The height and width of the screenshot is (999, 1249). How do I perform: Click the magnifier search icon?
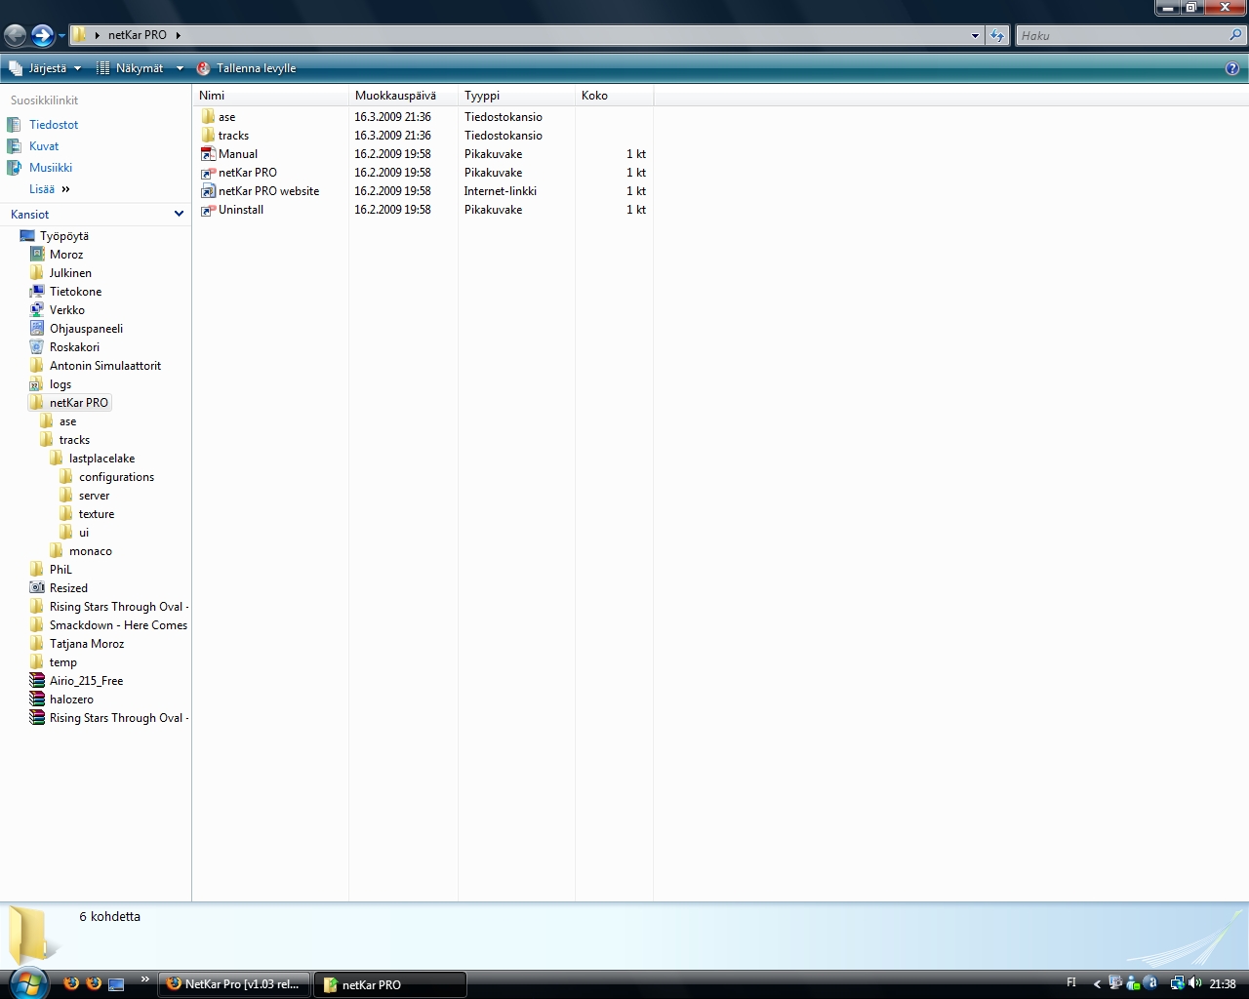(x=1236, y=35)
